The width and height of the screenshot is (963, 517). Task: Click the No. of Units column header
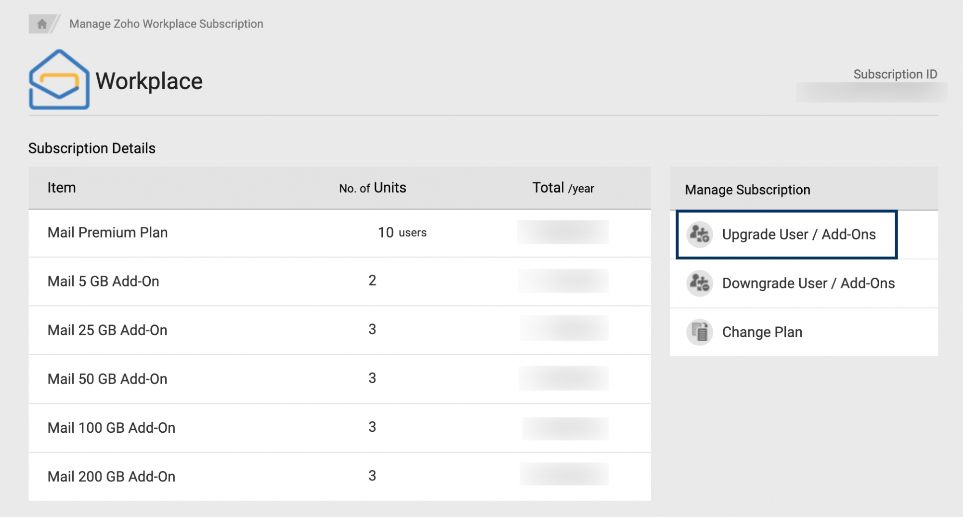373,188
